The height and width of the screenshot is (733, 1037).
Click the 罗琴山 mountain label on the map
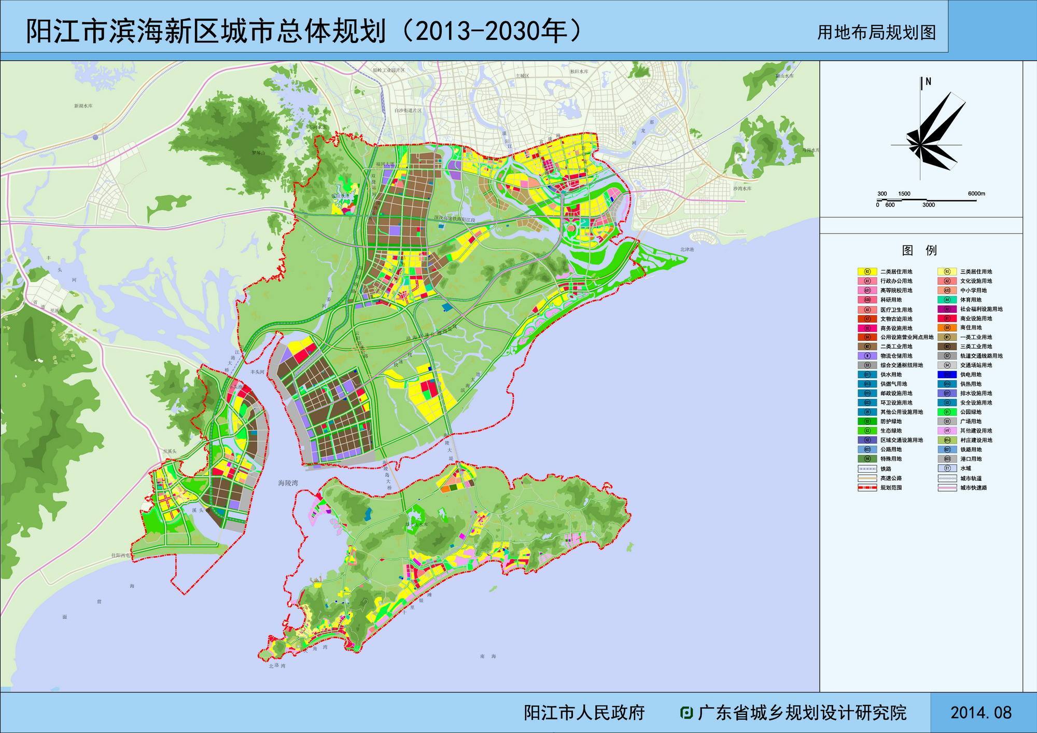[x=258, y=153]
